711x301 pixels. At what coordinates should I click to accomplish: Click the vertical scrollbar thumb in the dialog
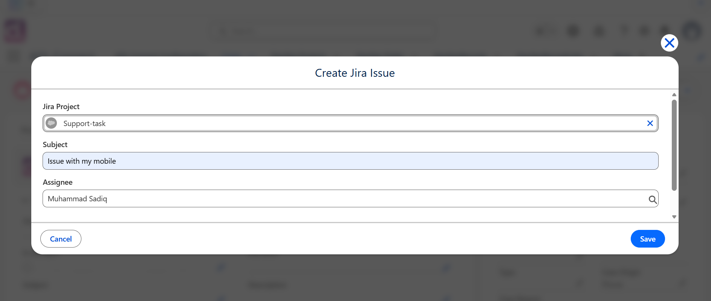(674, 145)
